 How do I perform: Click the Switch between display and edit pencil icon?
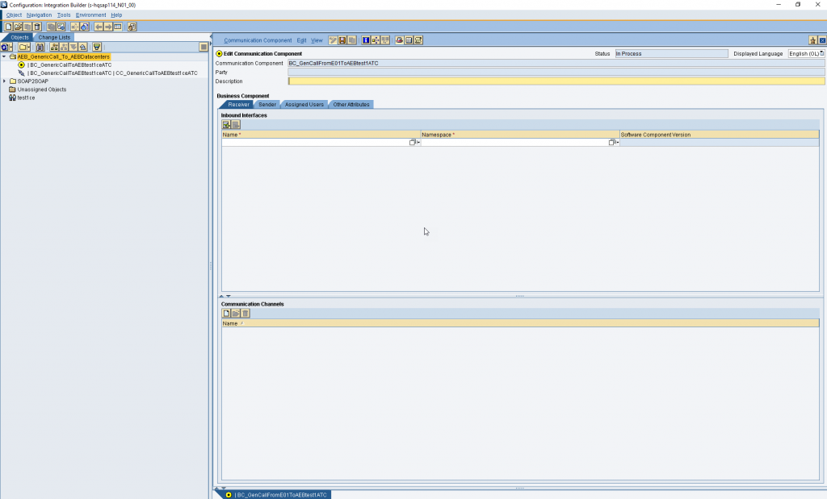coord(333,40)
